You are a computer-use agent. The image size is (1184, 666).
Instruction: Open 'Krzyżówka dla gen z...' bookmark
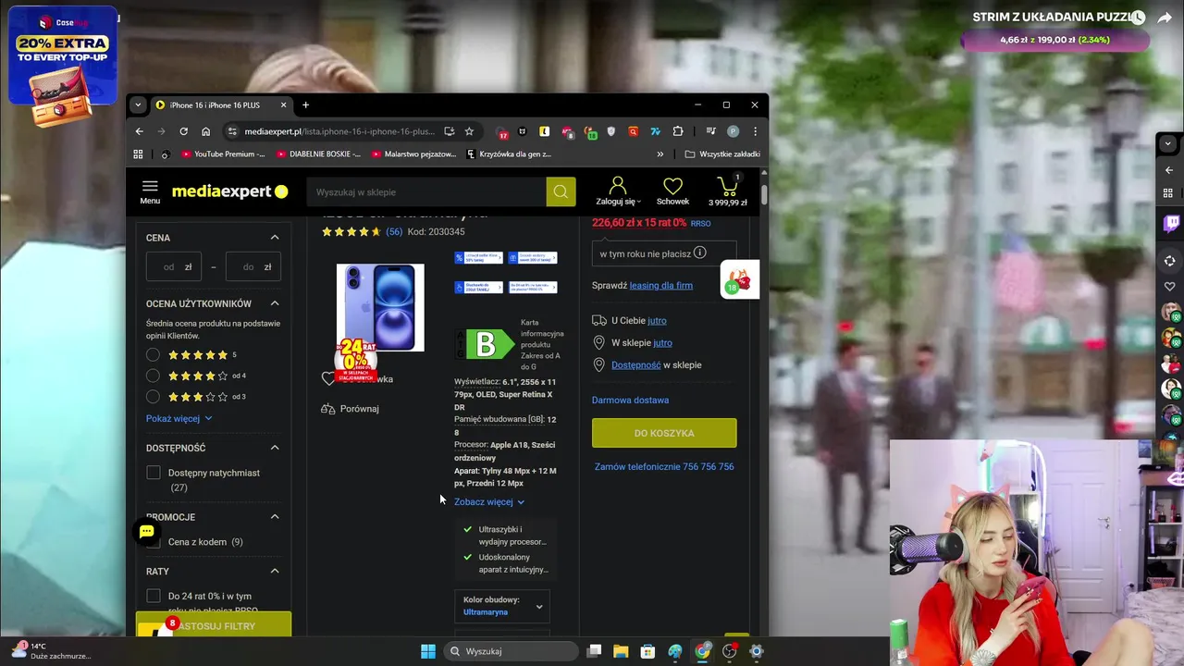click(x=510, y=154)
